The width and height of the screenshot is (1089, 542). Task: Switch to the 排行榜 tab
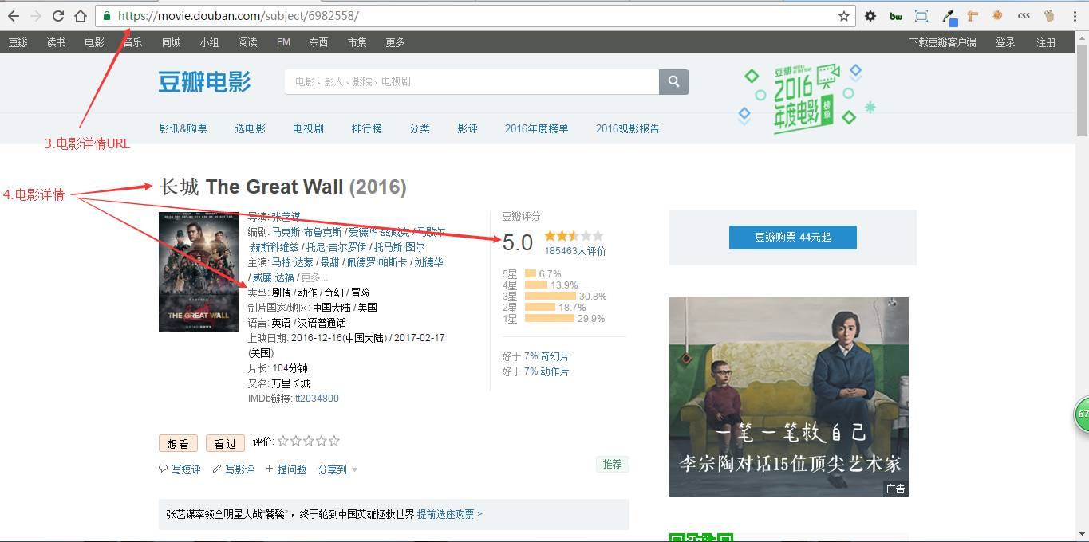pyautogui.click(x=367, y=128)
